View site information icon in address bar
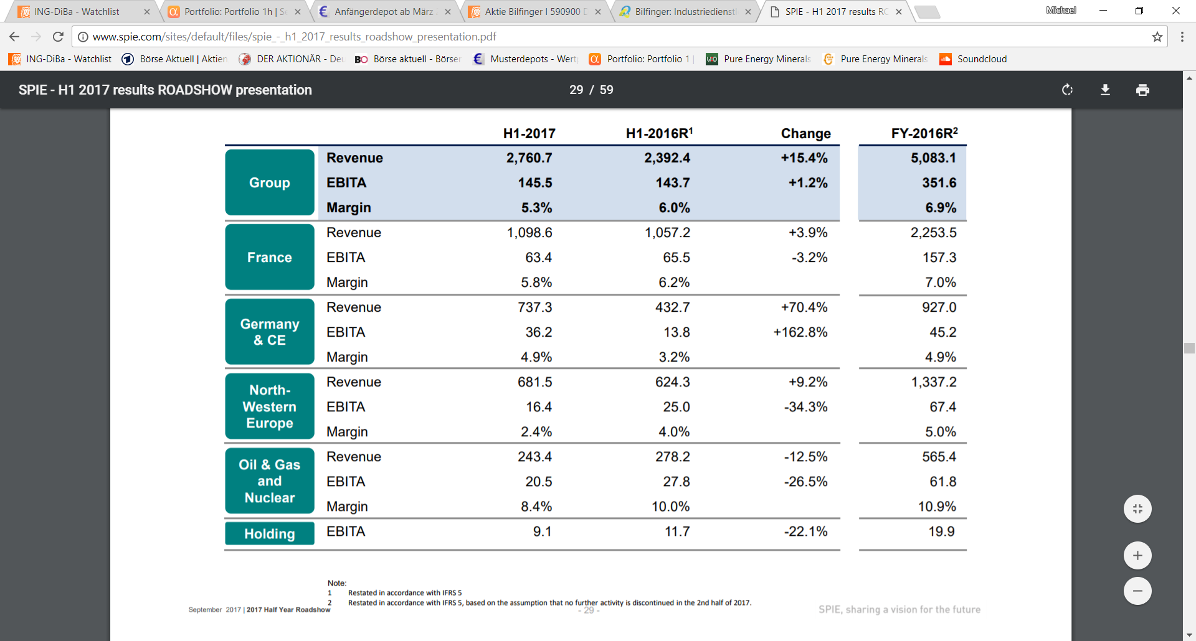The width and height of the screenshot is (1196, 641). click(83, 37)
